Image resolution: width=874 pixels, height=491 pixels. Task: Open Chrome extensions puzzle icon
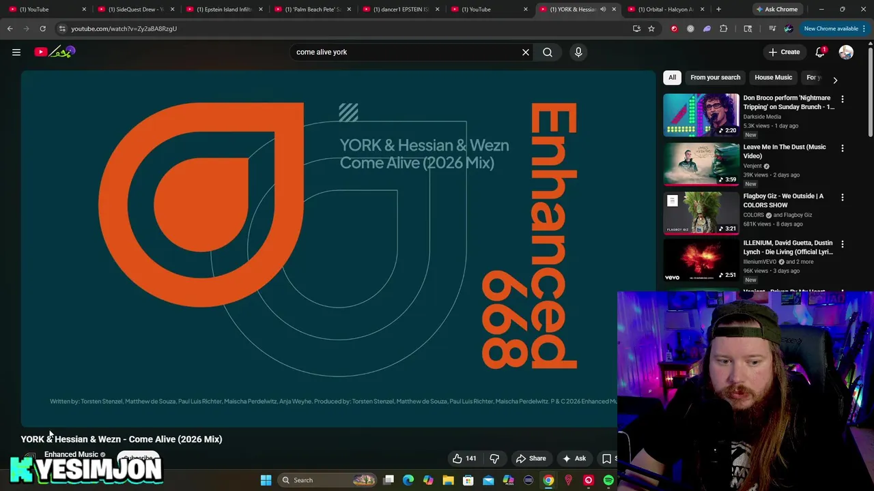tap(724, 29)
